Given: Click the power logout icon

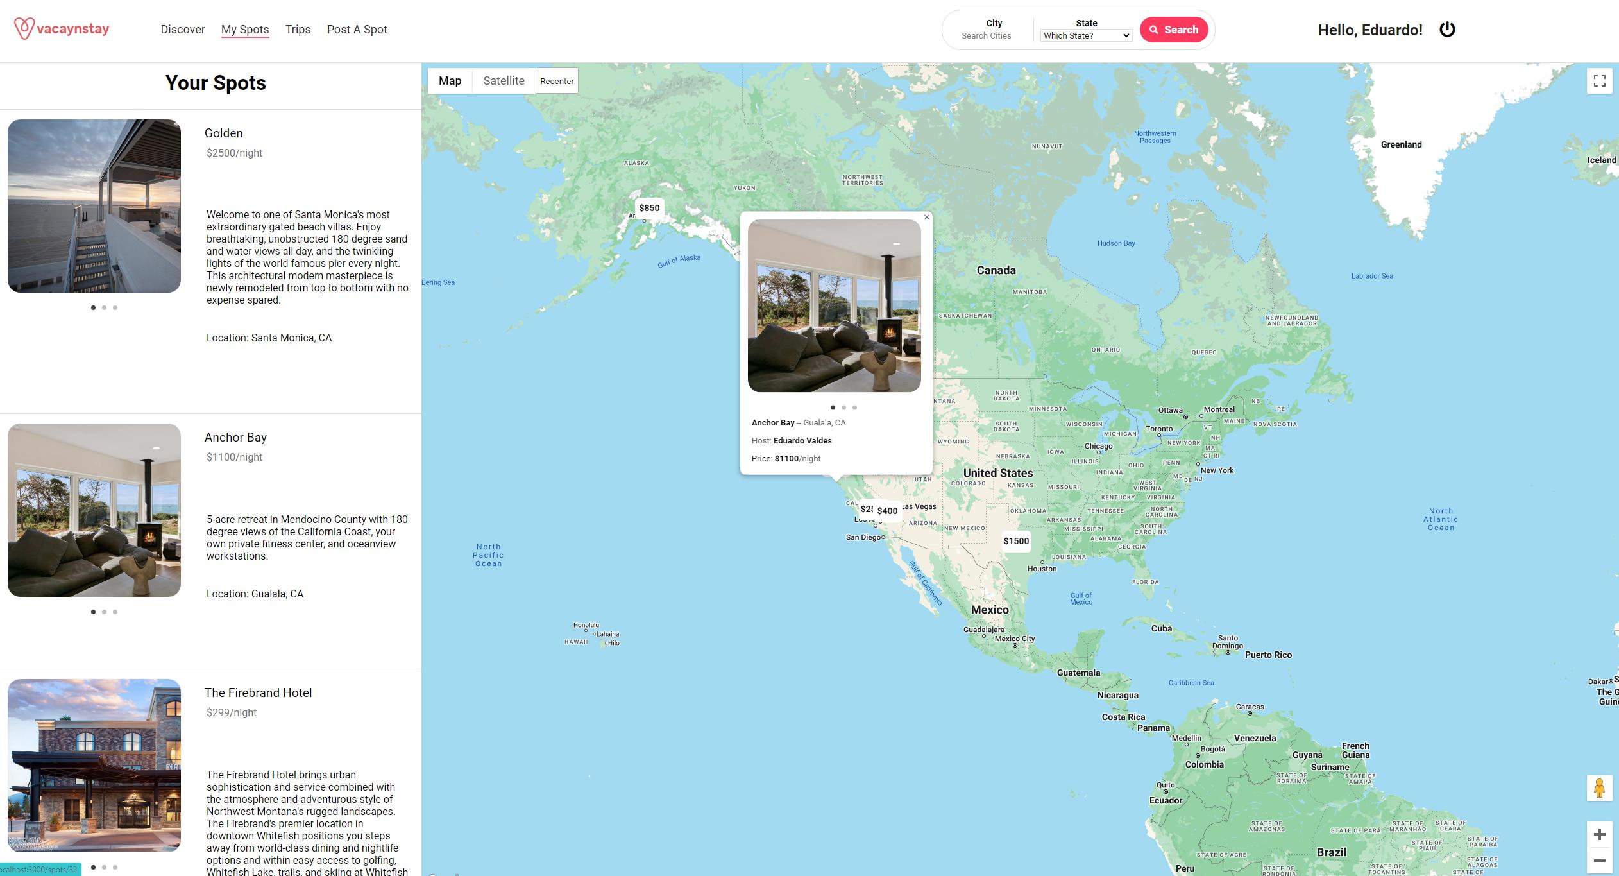Looking at the screenshot, I should (x=1447, y=30).
